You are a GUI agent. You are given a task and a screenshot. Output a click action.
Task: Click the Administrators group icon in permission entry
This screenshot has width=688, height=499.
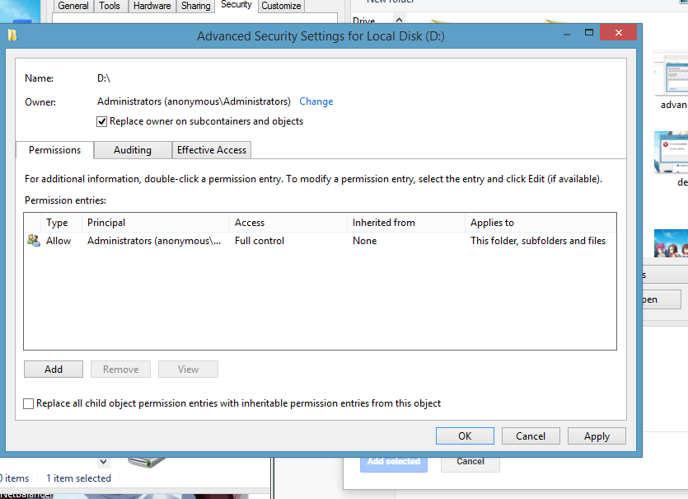33,240
